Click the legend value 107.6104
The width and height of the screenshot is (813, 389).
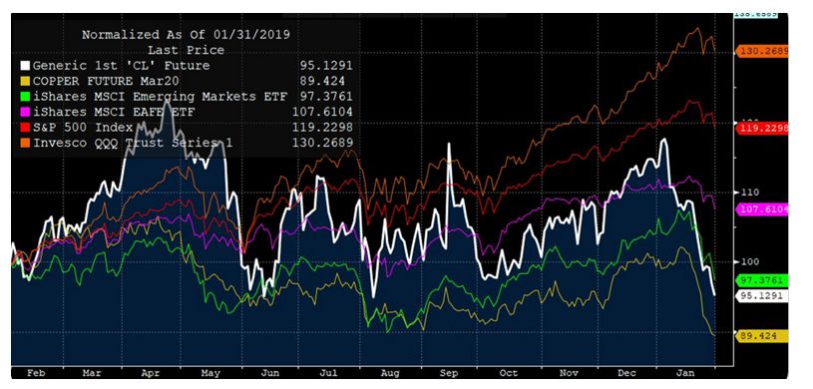click(322, 112)
